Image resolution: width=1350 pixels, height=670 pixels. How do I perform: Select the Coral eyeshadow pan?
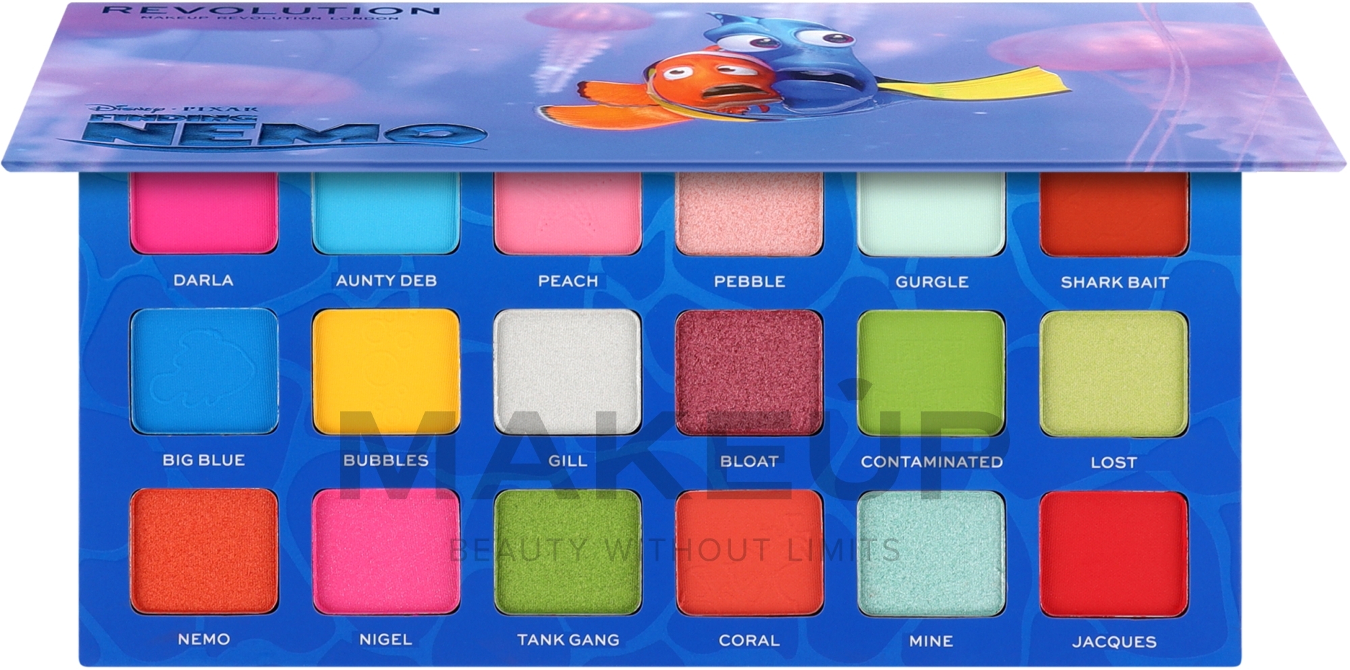[749, 553]
